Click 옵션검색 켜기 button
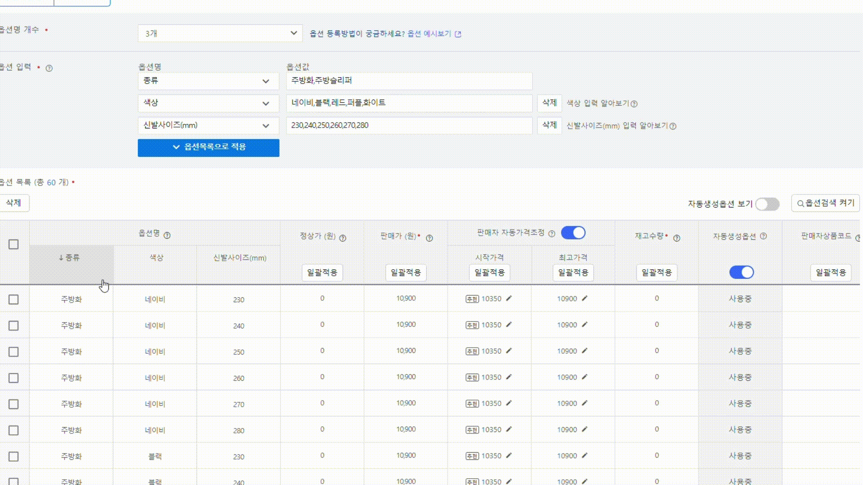 click(825, 203)
